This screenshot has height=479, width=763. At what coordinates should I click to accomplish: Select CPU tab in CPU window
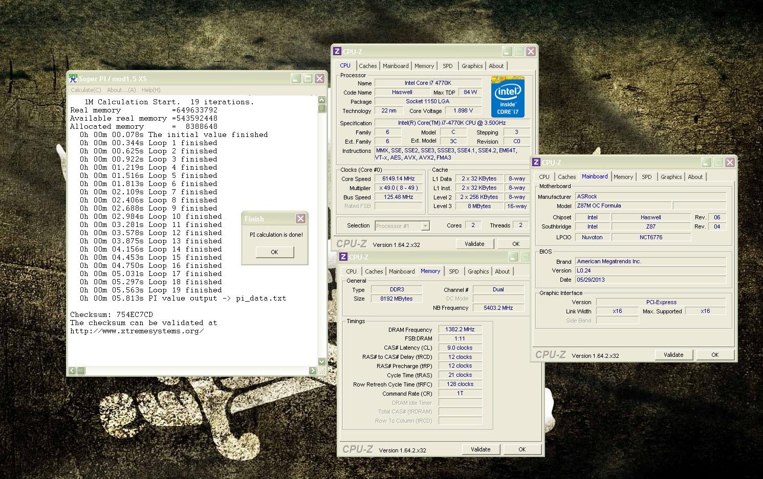coord(345,65)
